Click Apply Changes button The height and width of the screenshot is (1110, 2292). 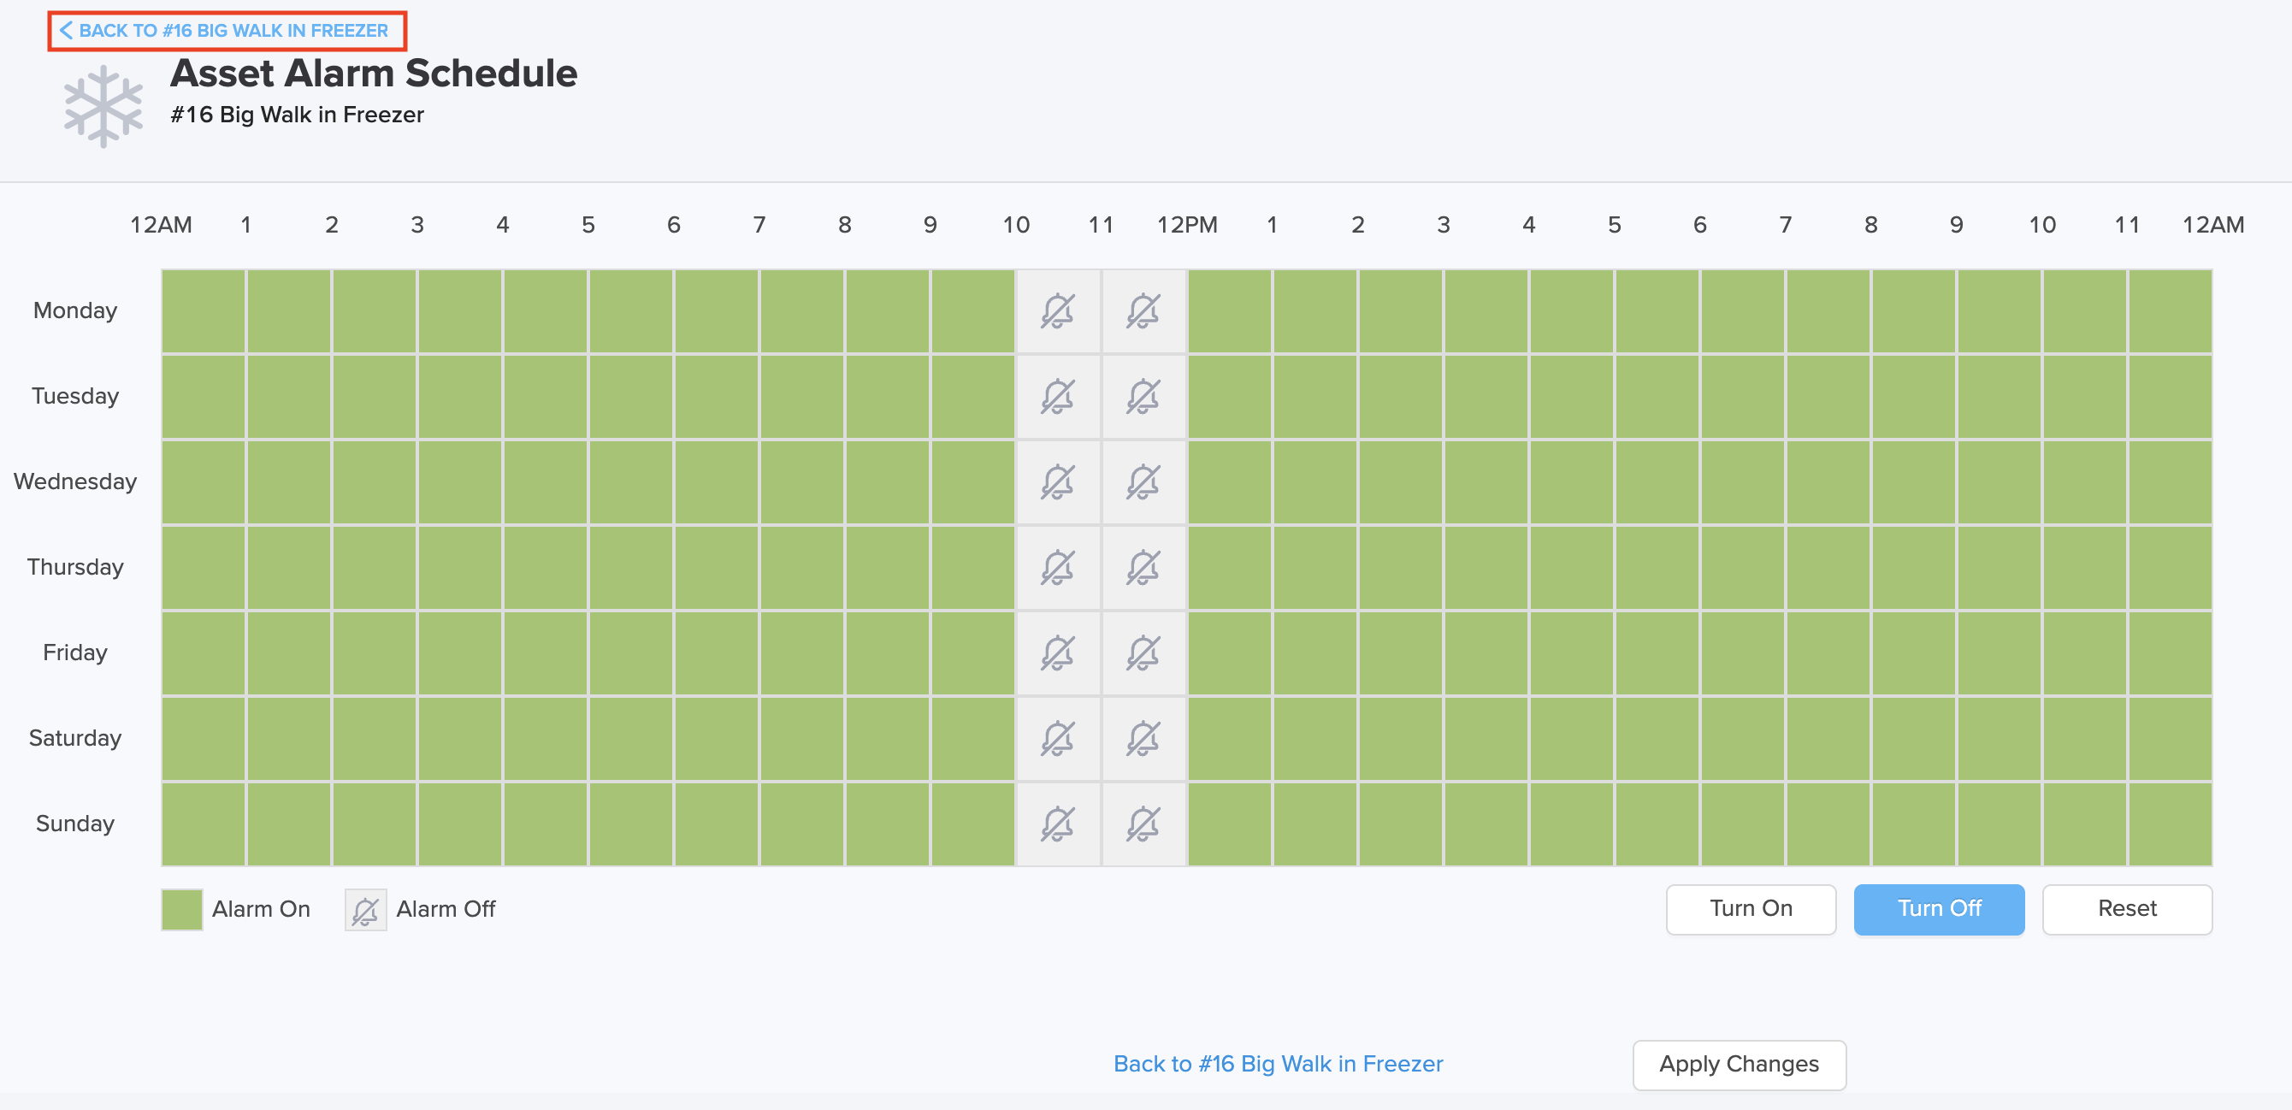point(1739,1065)
